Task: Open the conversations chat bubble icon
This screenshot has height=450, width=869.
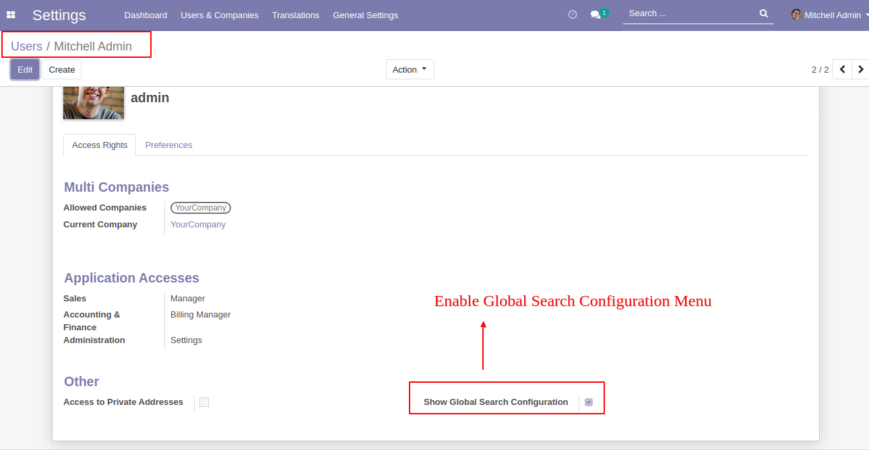Action: click(596, 15)
